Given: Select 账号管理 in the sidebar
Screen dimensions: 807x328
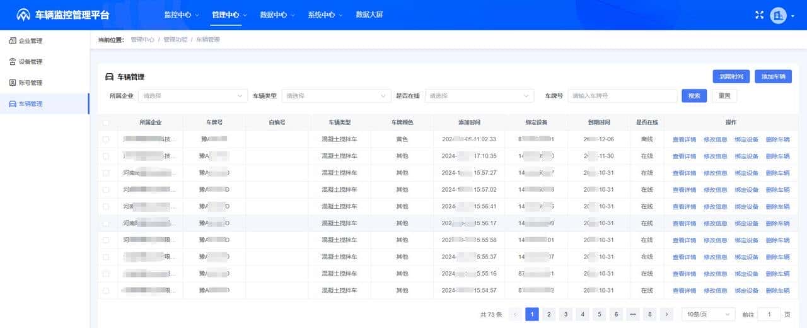Looking at the screenshot, I should coord(45,83).
